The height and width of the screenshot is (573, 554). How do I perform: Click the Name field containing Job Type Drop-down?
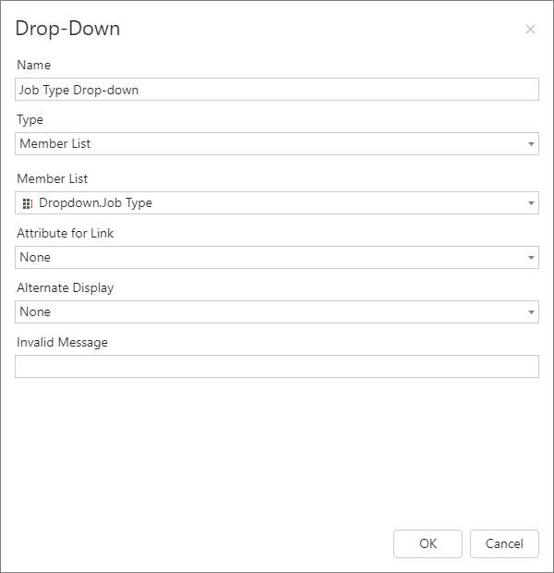click(277, 90)
